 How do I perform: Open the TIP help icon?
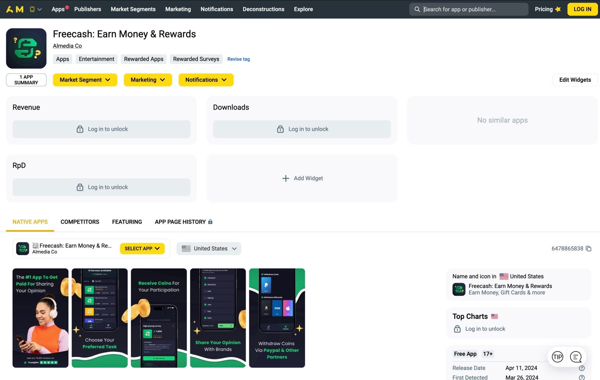tap(557, 357)
